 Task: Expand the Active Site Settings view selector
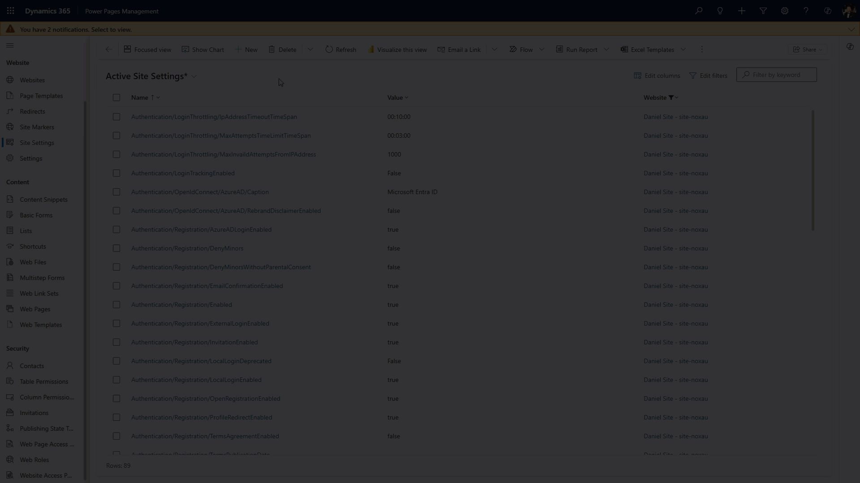[194, 76]
